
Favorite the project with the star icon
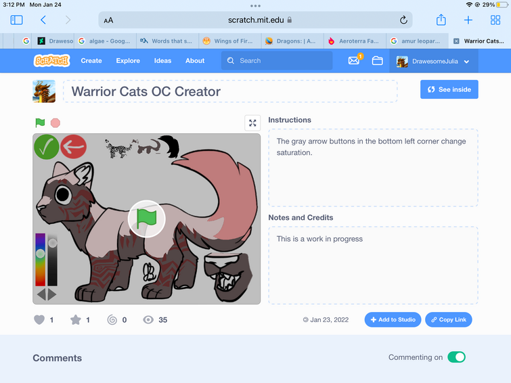point(76,320)
